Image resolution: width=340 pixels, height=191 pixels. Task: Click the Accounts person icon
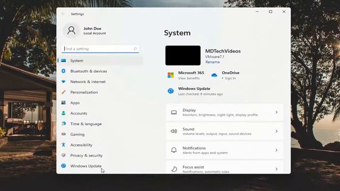click(64, 113)
